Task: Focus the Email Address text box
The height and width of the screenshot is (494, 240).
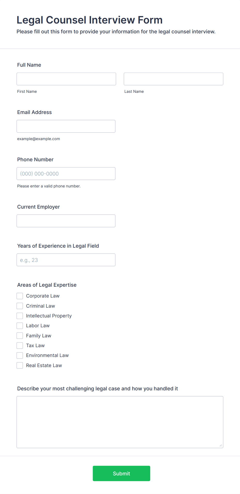Action: click(66, 126)
